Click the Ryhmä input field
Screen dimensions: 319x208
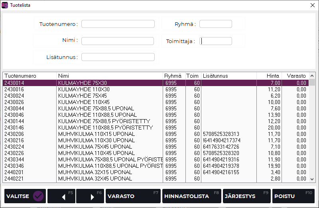pyautogui.click(x=215, y=24)
